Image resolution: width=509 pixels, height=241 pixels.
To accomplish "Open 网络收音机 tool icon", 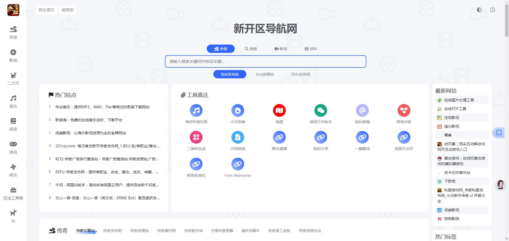I will [x=196, y=164].
